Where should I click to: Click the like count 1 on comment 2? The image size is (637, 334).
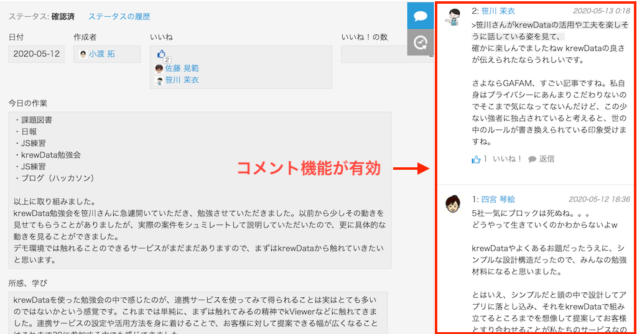coord(485,159)
